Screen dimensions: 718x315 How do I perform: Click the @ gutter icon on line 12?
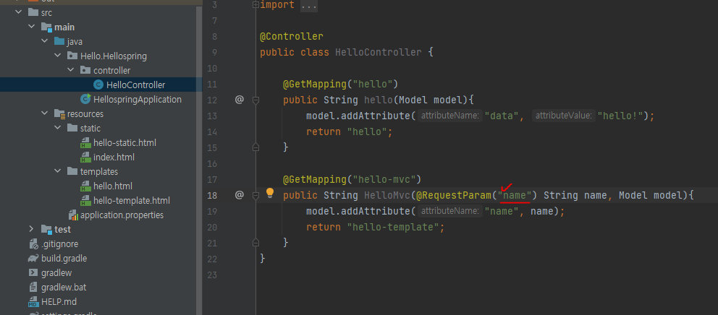(240, 99)
